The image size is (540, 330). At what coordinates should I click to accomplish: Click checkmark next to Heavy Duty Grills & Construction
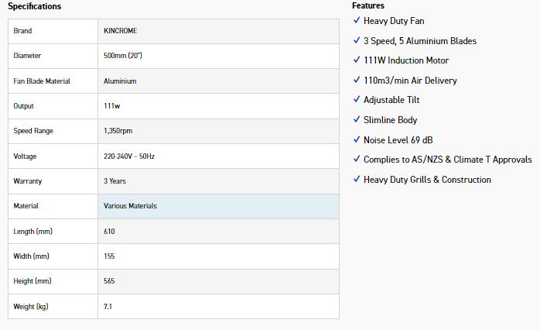pyautogui.click(x=356, y=180)
